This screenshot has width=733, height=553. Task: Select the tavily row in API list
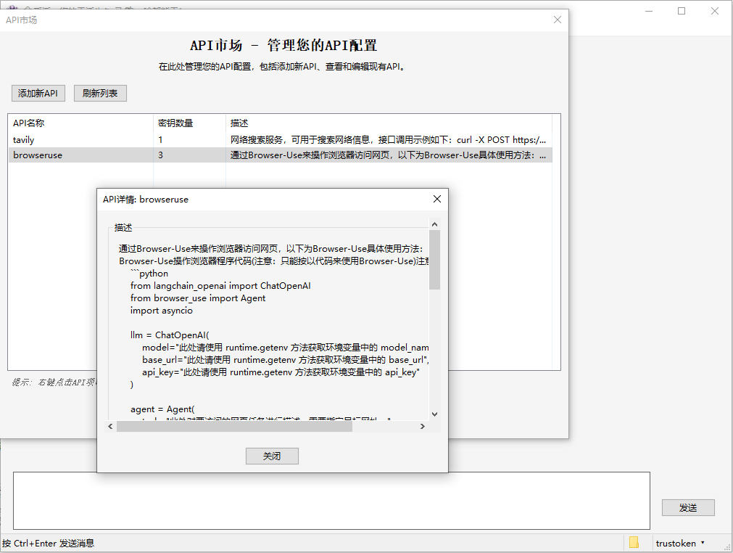(280, 140)
